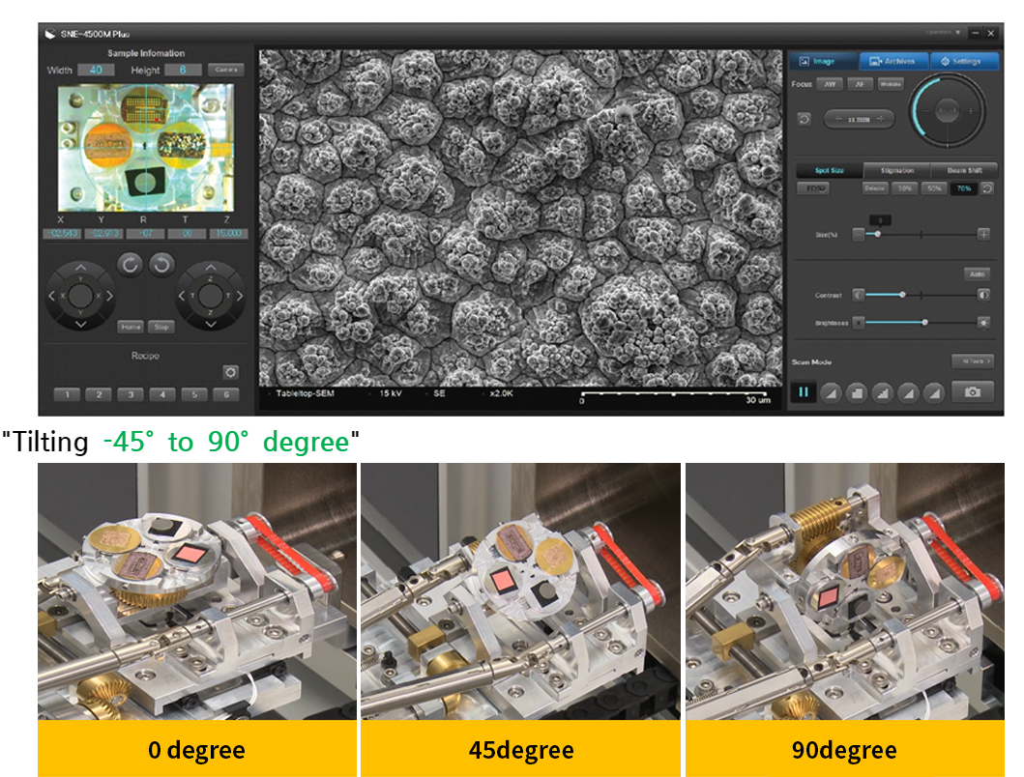Switch to the Stigmation tab
The height and width of the screenshot is (777, 1024).
pyautogui.click(x=896, y=170)
